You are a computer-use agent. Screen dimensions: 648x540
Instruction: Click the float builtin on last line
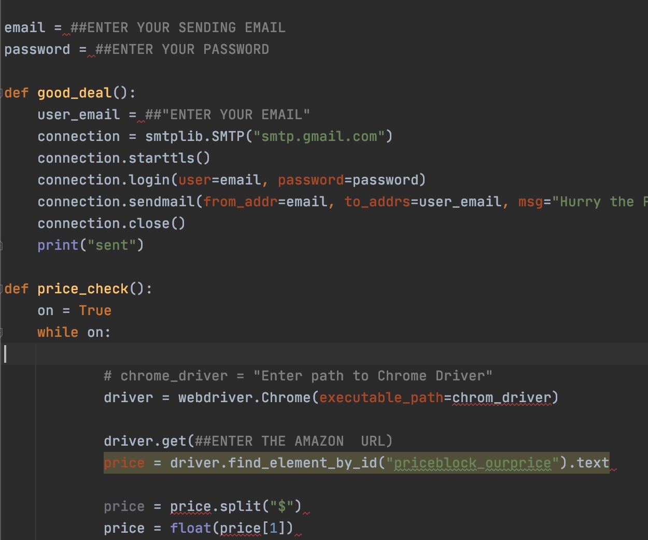pyautogui.click(x=190, y=528)
